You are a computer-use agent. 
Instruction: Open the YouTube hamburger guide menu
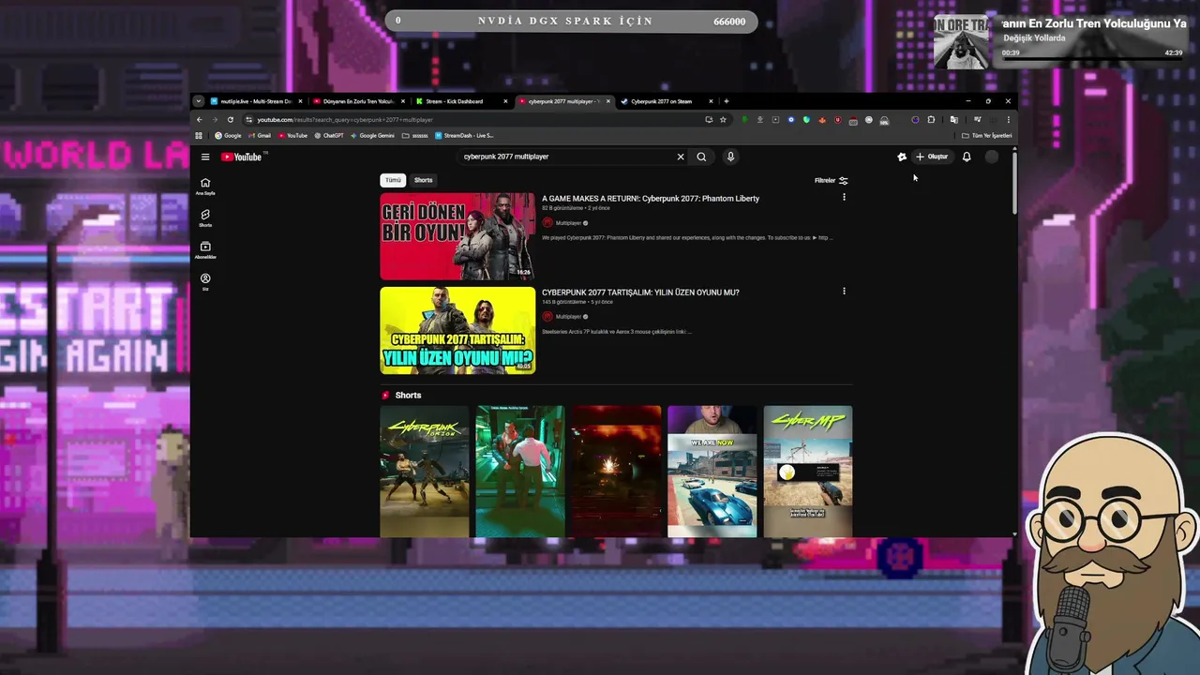click(x=205, y=157)
